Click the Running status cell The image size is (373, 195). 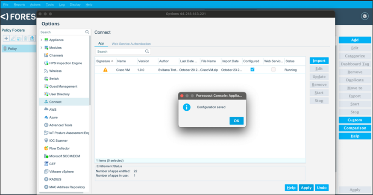click(x=291, y=70)
